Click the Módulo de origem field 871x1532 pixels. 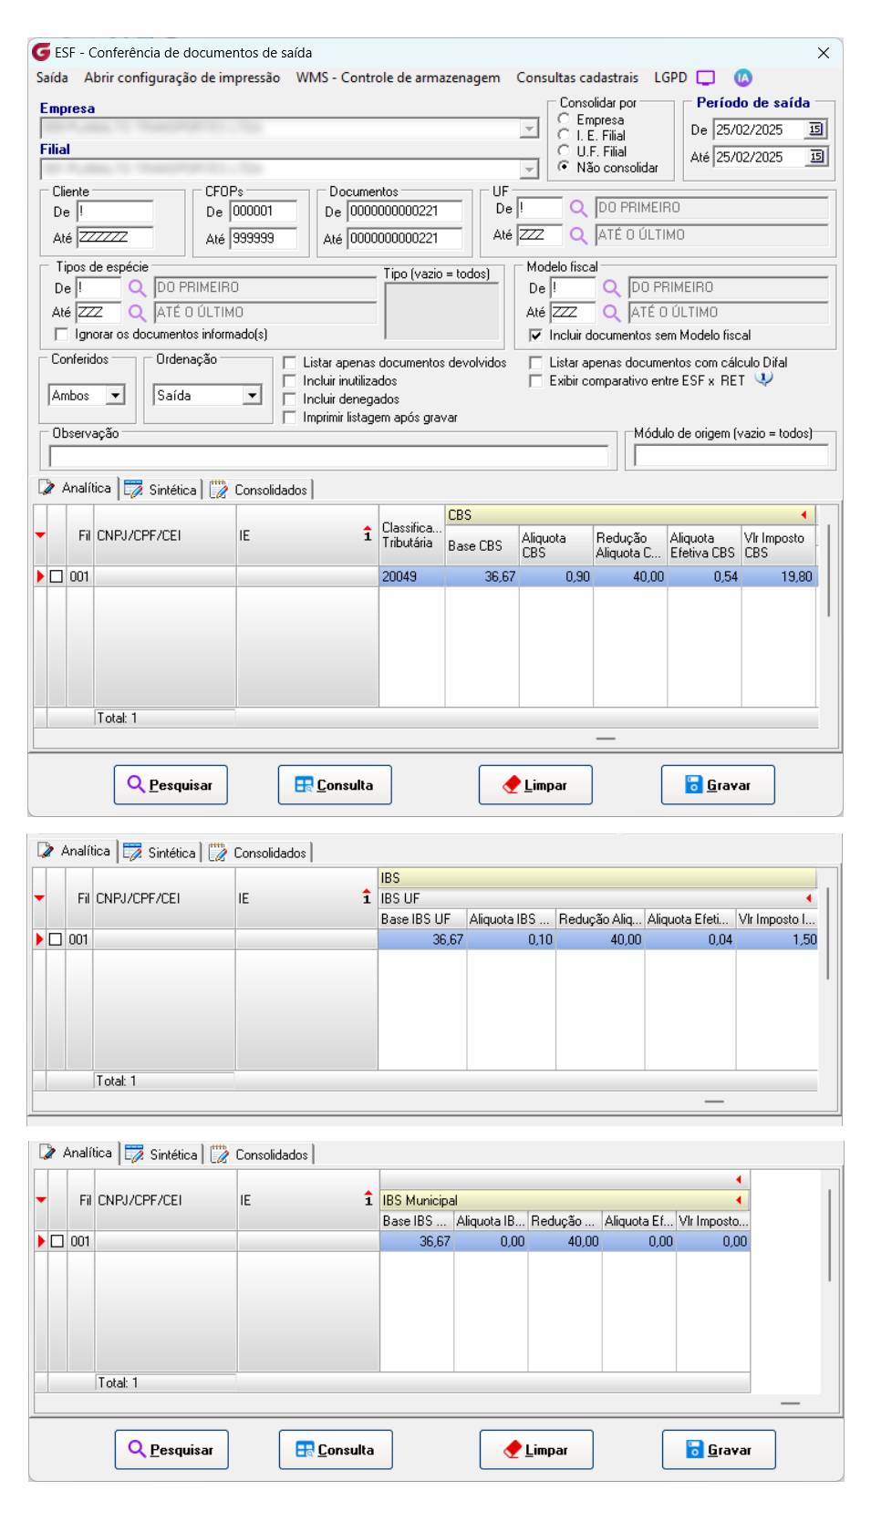[731, 455]
